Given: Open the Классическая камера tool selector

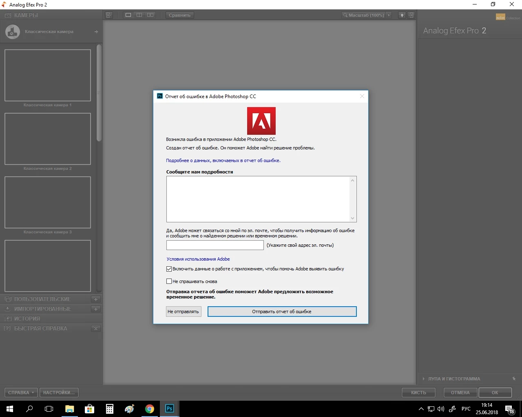Looking at the screenshot, I should point(51,31).
